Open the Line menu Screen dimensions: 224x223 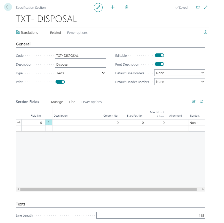pyautogui.click(x=72, y=102)
